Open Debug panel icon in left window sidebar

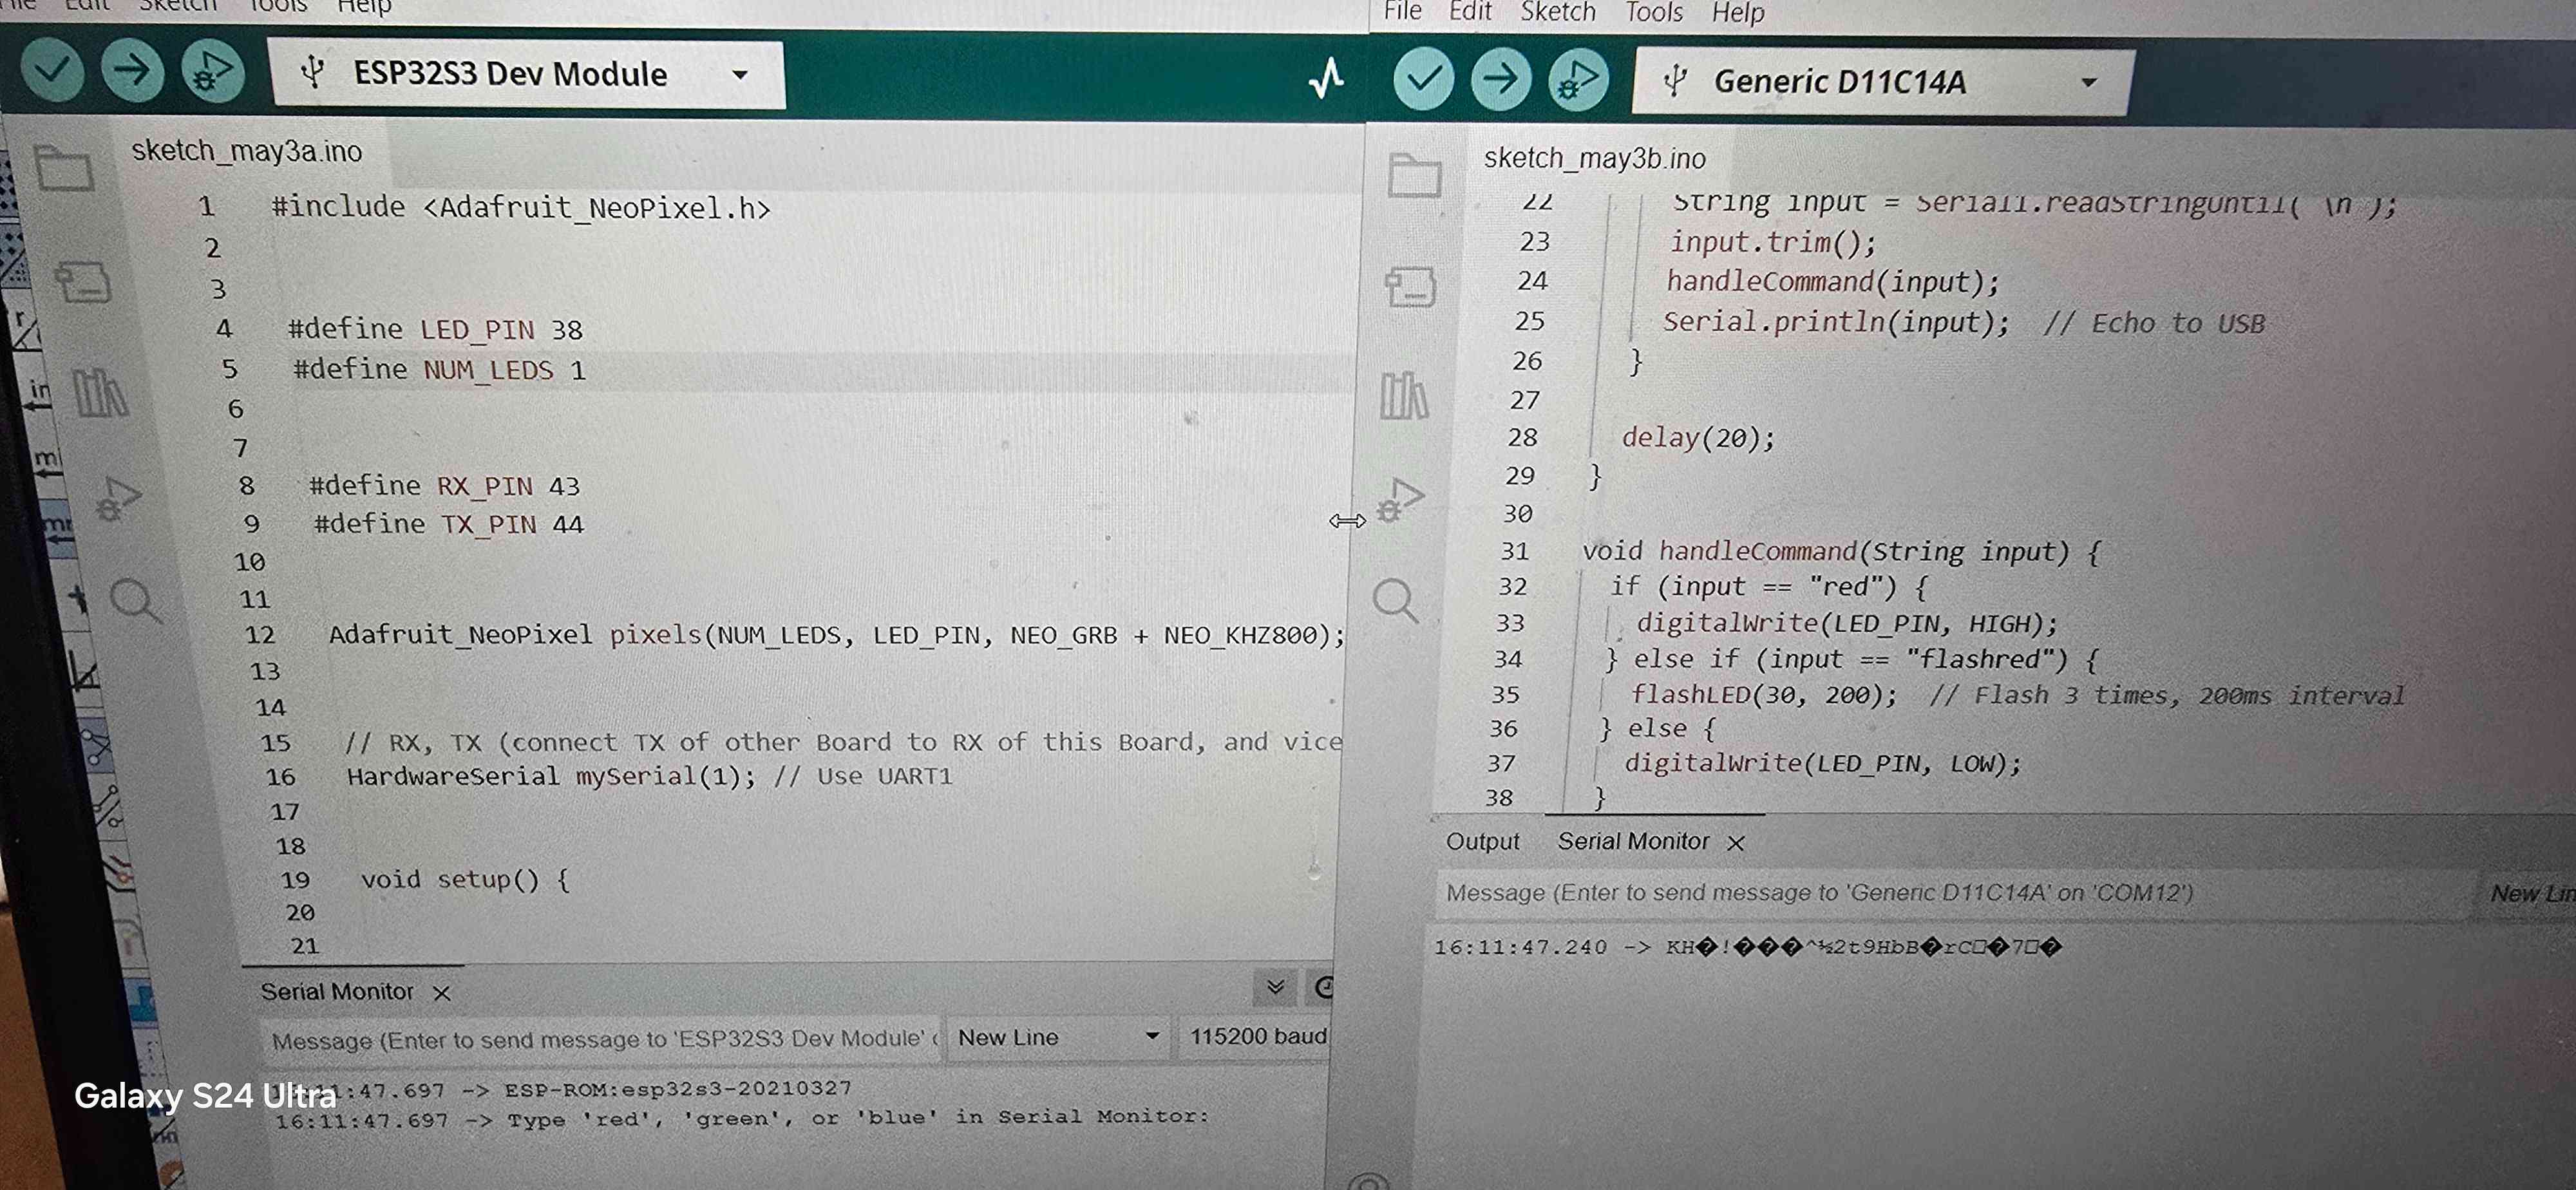click(118, 499)
